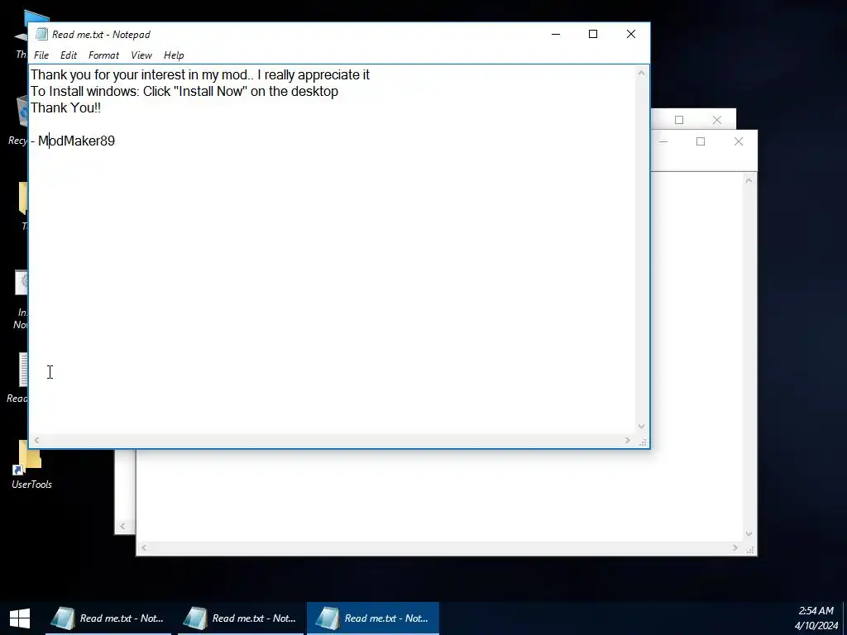
Task: Click the Notepad icon in the title bar
Action: tap(41, 34)
